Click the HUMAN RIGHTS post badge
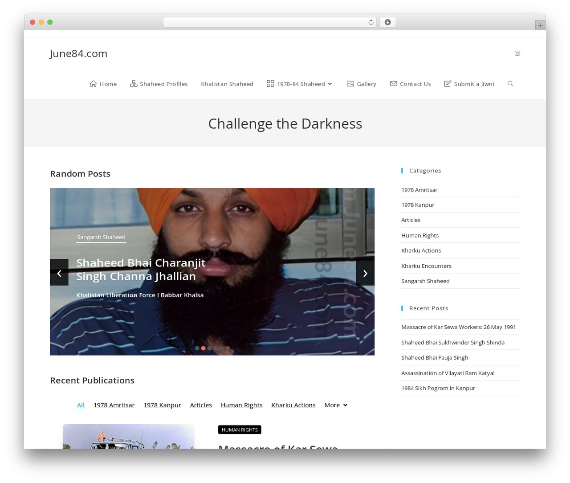The height and width of the screenshot is (483, 570). 240,430
